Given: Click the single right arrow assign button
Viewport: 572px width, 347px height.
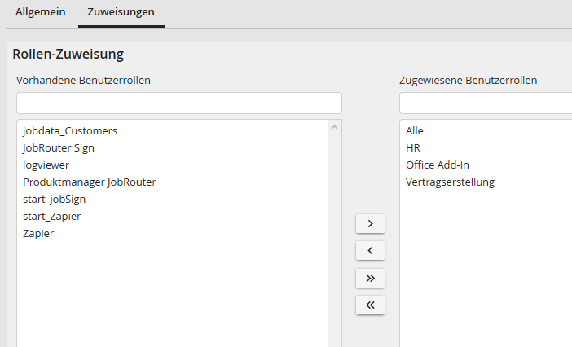Looking at the screenshot, I should click(370, 223).
